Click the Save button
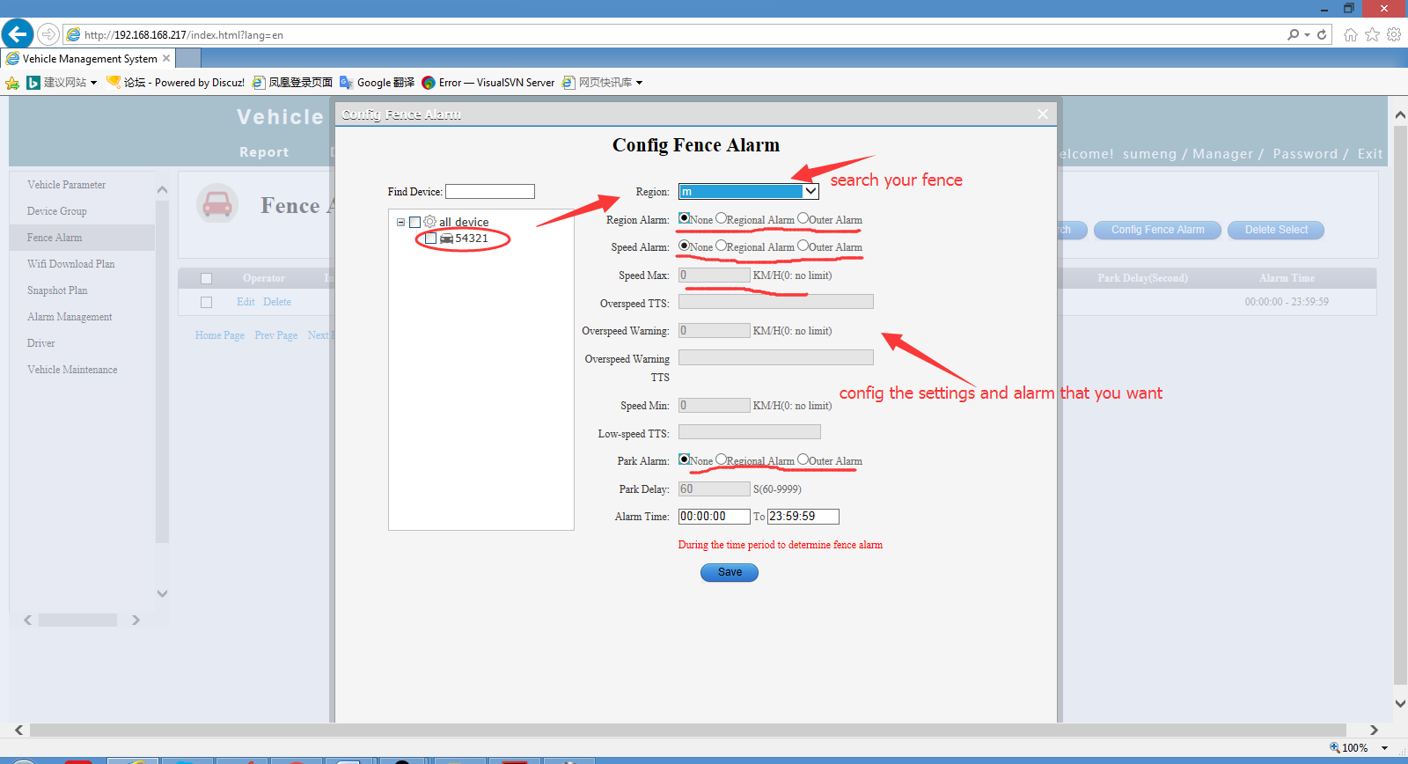The width and height of the screenshot is (1408, 764). click(x=730, y=572)
